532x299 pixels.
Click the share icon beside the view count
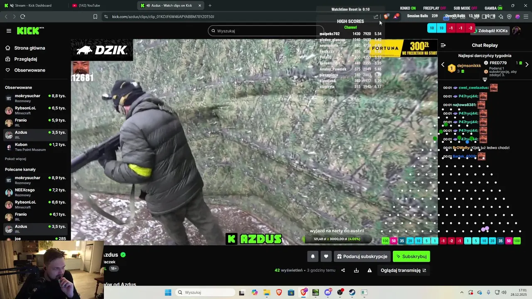343,270
